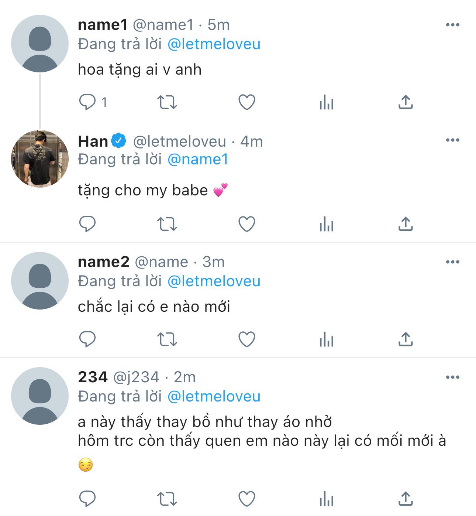The height and width of the screenshot is (516, 476).
Task: Open the @letmeloveu mention in 234's tweet
Action: pyautogui.click(x=214, y=397)
